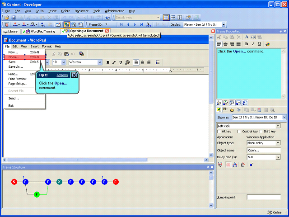The height and width of the screenshot is (217, 289).
Task: Go to the previous frame arrow
Action: point(128,24)
